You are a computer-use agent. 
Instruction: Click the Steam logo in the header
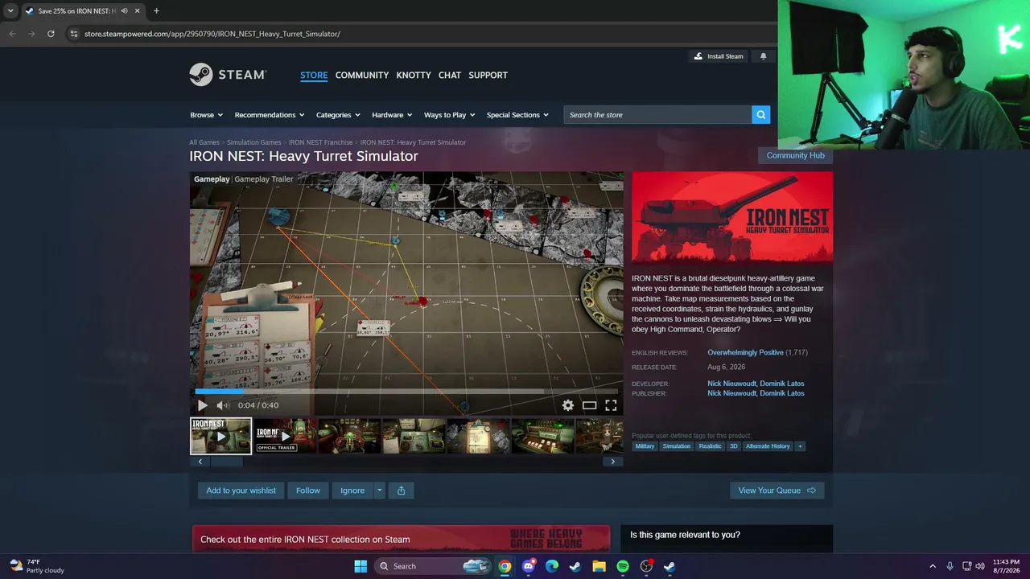tap(228, 75)
